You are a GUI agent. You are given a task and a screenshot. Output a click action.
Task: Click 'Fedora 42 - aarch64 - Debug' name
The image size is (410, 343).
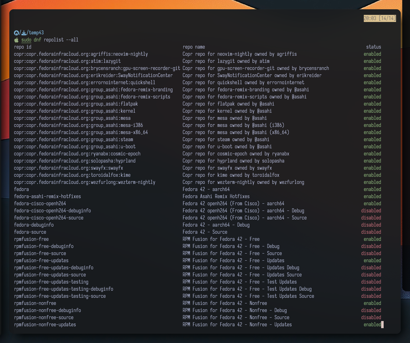(216, 225)
